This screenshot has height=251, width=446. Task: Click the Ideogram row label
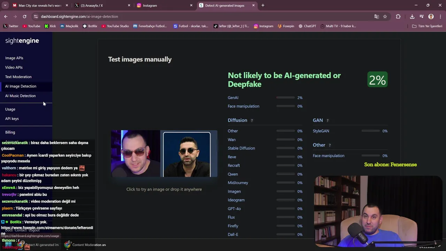click(x=236, y=200)
